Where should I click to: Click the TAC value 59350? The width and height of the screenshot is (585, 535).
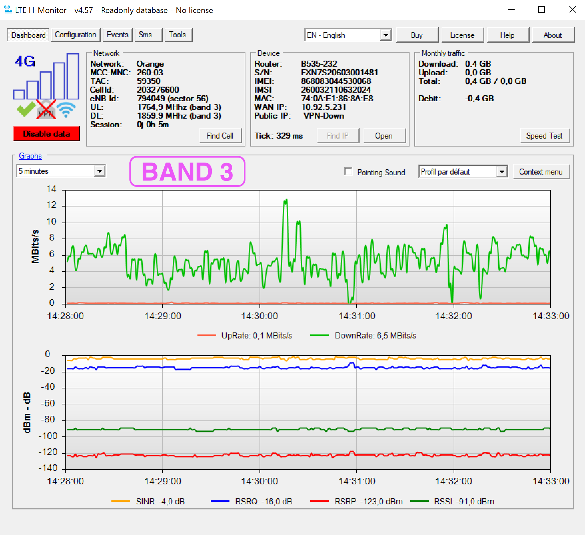tap(148, 81)
